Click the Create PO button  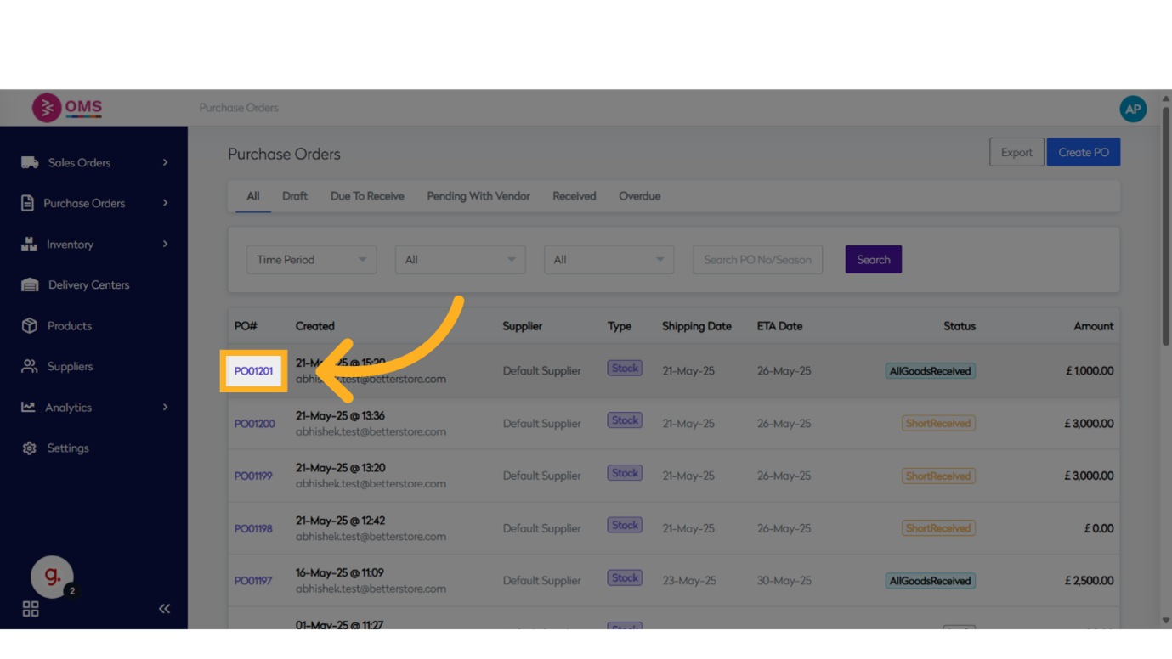coord(1083,153)
